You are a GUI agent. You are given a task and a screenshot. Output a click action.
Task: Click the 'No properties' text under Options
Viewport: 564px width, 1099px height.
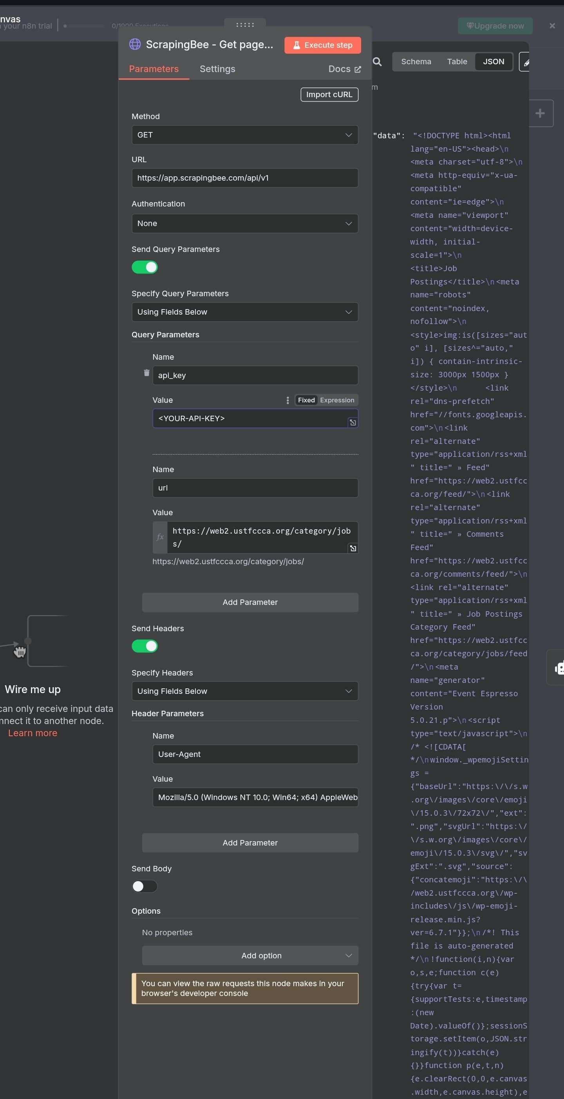point(167,932)
